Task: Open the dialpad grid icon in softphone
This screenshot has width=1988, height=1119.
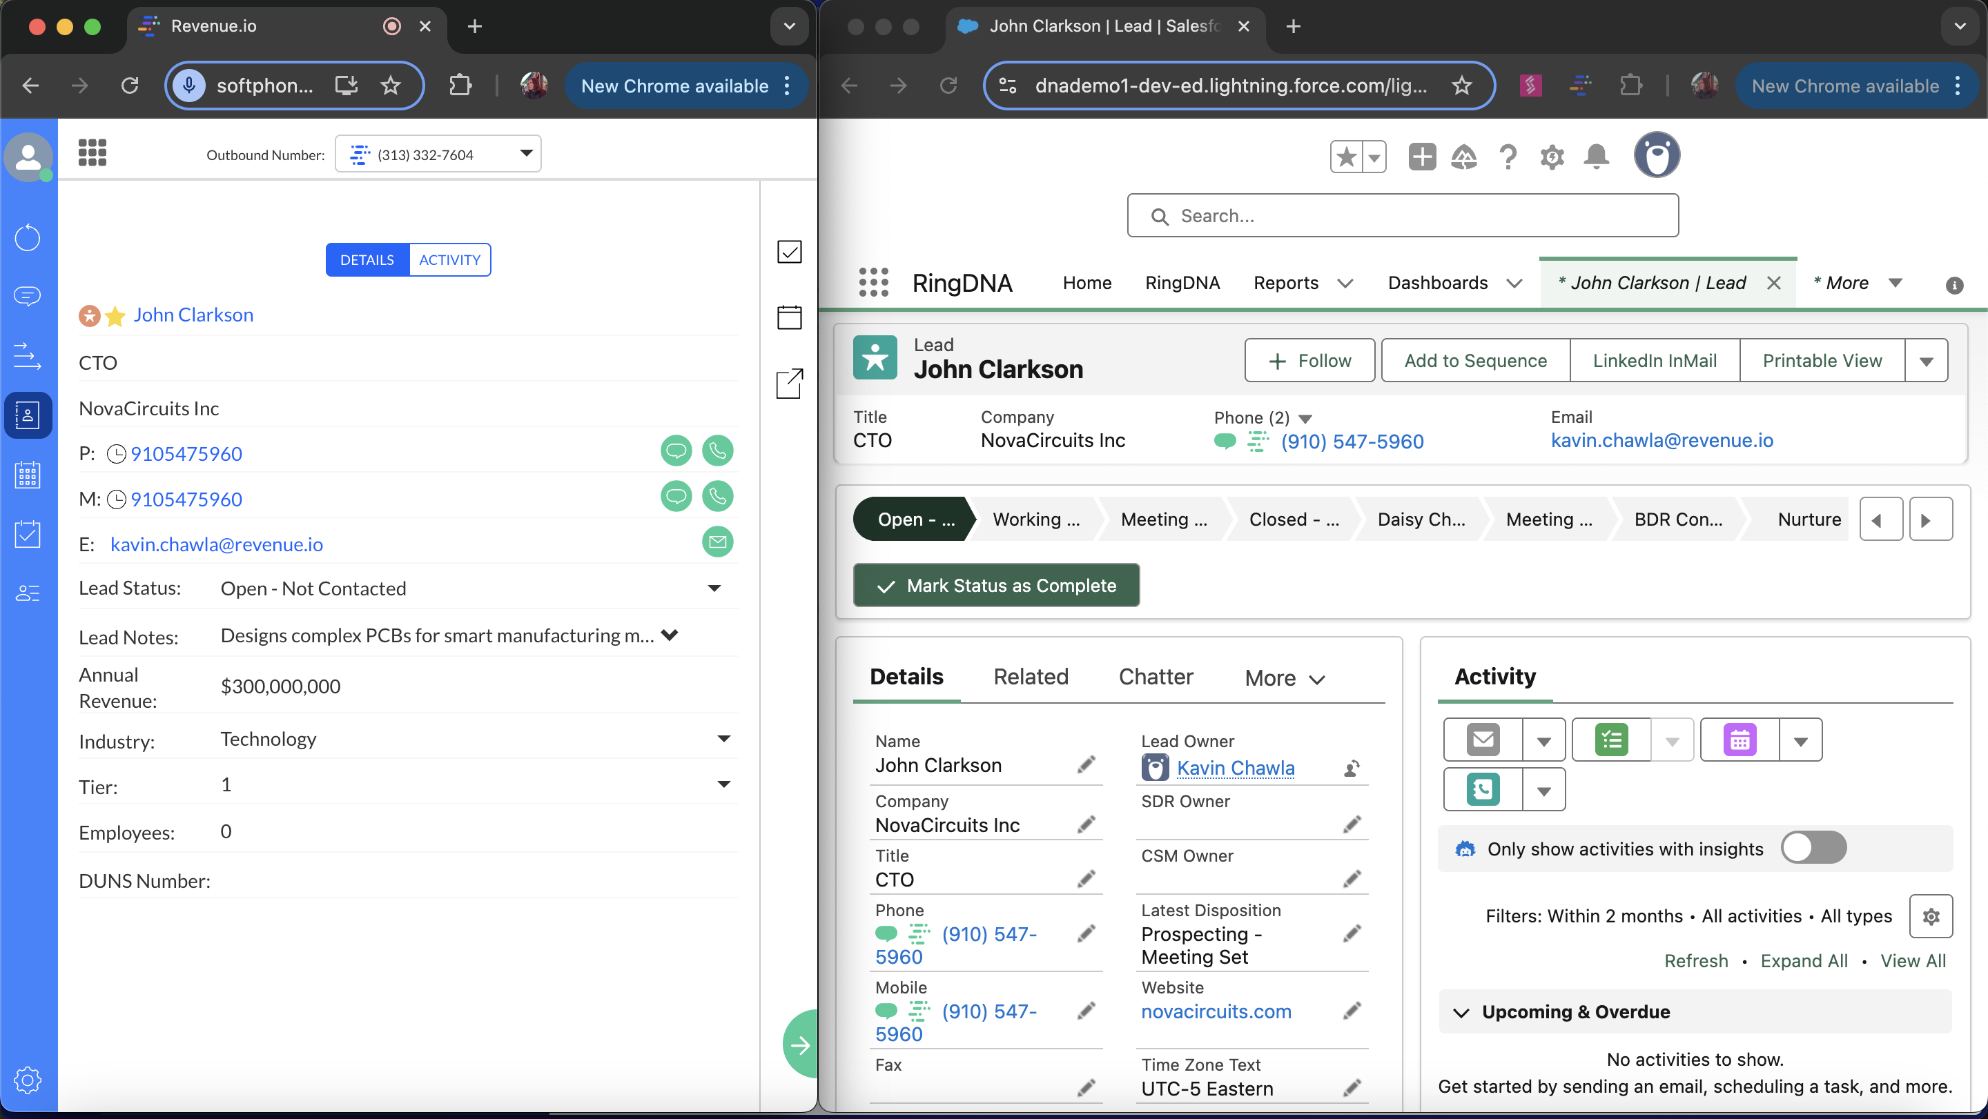Action: (92, 153)
